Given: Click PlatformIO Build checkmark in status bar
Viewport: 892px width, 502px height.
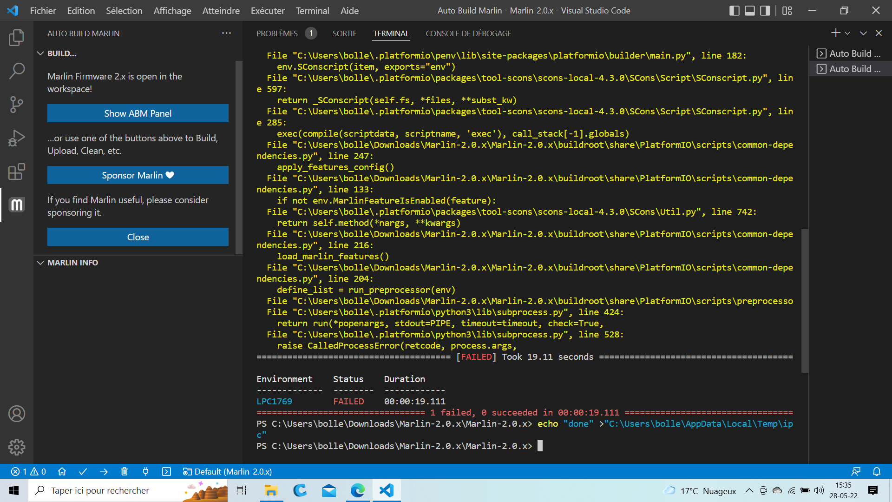Looking at the screenshot, I should click(x=83, y=472).
